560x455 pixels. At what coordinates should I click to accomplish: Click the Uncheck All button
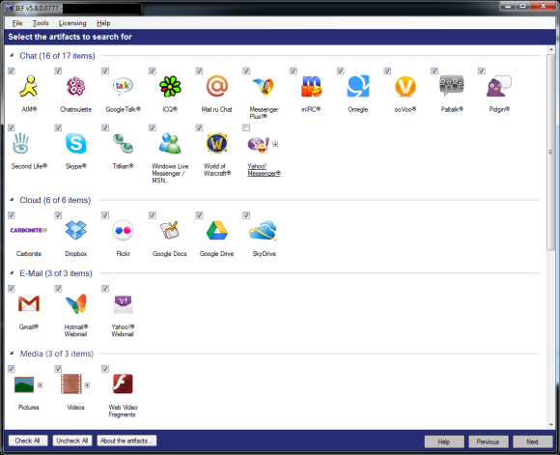coord(72,441)
